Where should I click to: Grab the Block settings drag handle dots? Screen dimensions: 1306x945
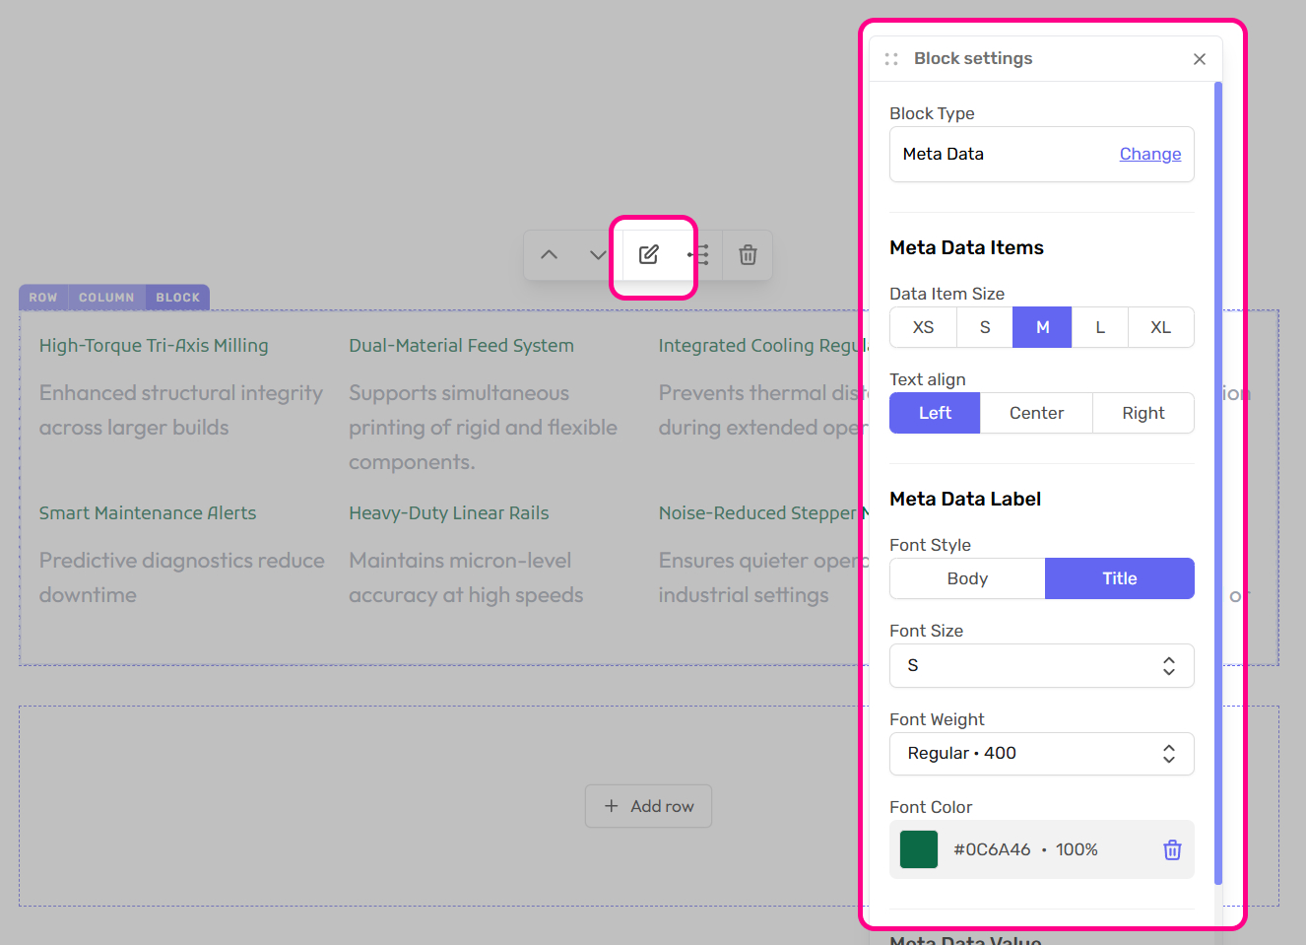[891, 58]
